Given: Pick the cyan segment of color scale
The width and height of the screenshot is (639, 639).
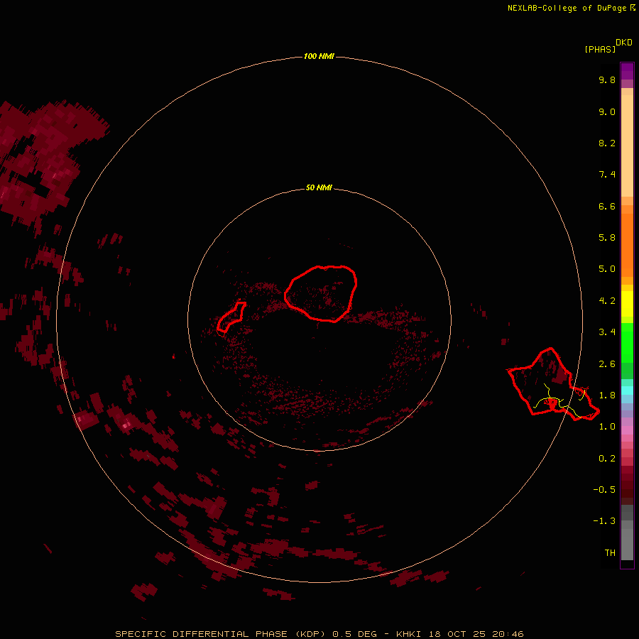Looking at the screenshot, I should pyautogui.click(x=627, y=390).
